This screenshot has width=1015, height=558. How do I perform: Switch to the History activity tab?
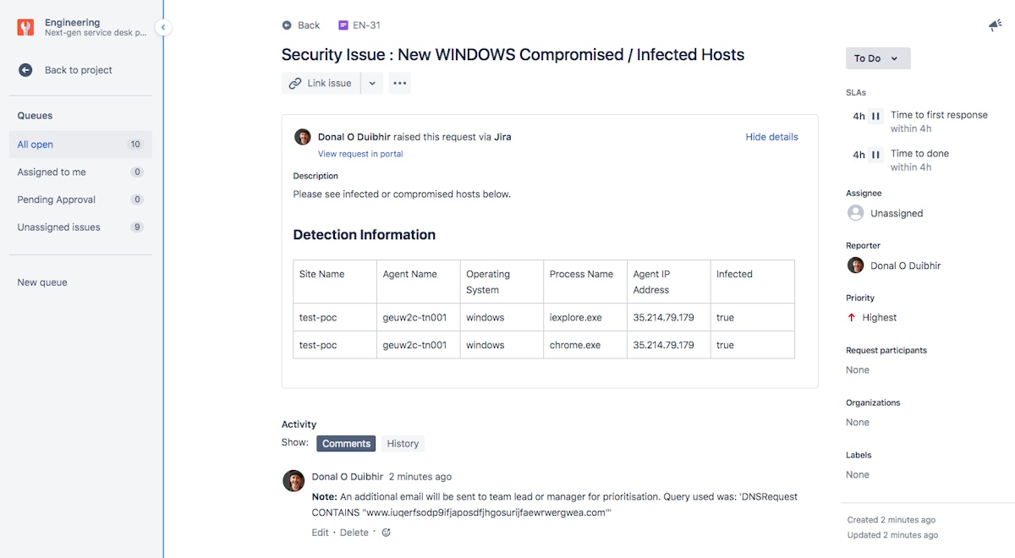(403, 443)
